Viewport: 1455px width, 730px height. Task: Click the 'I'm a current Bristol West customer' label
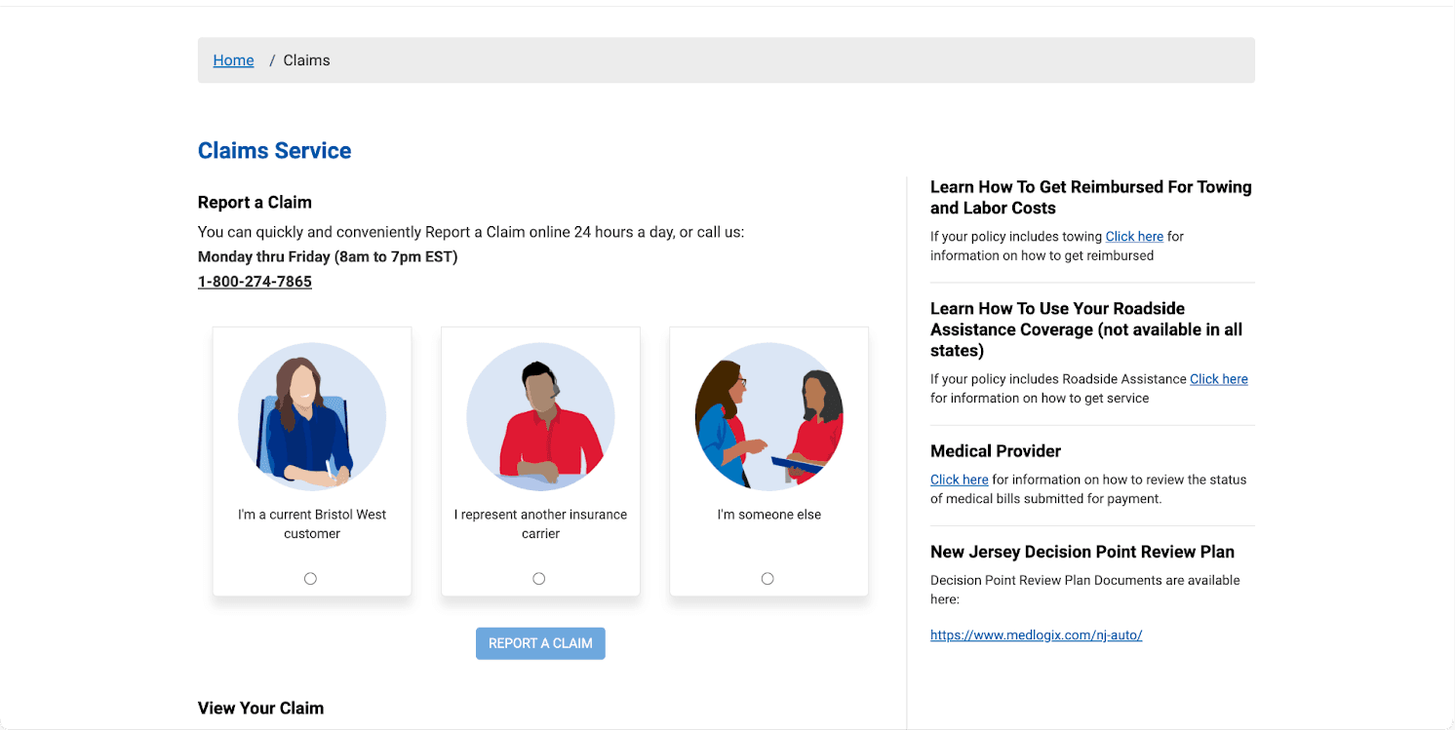(312, 524)
